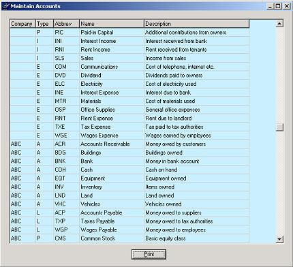Click the ACR abbreviation cell
This screenshot has height=267, width=293.
66,144
